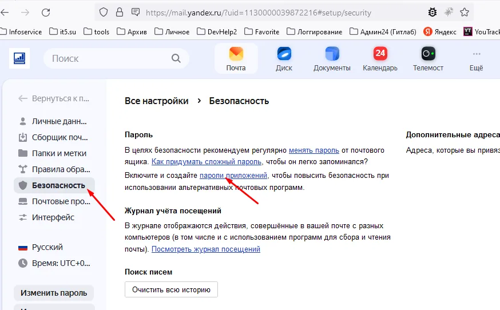Select the Безопасность settings section
This screenshot has height=310, width=500.
pos(54,185)
